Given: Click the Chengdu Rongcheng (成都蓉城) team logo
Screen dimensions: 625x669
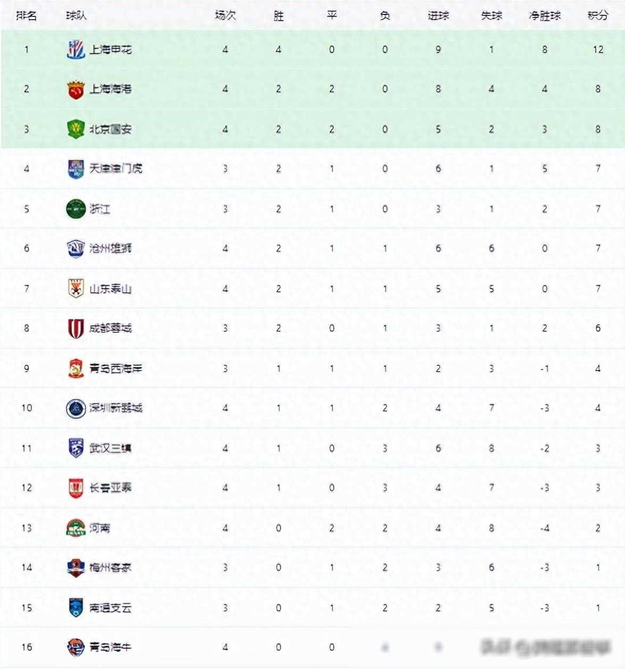Looking at the screenshot, I should [76, 329].
